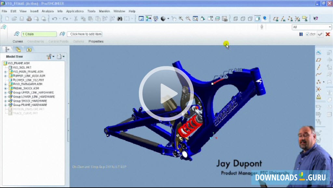Viewport: 333px width, 188px height.
Task: Expand Group FRAME_HARDWARE node
Action: pos(6,105)
